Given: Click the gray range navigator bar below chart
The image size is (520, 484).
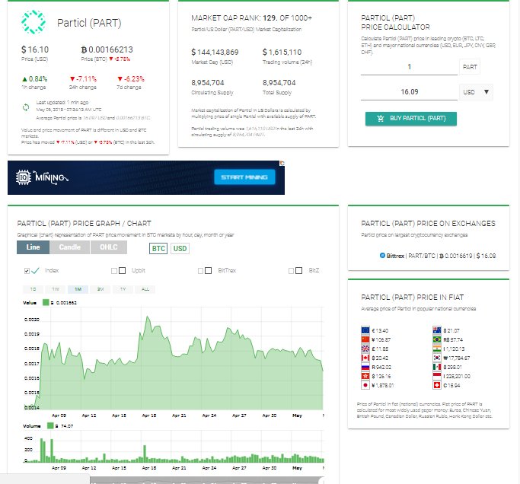Looking at the screenshot, I should pos(207,480).
